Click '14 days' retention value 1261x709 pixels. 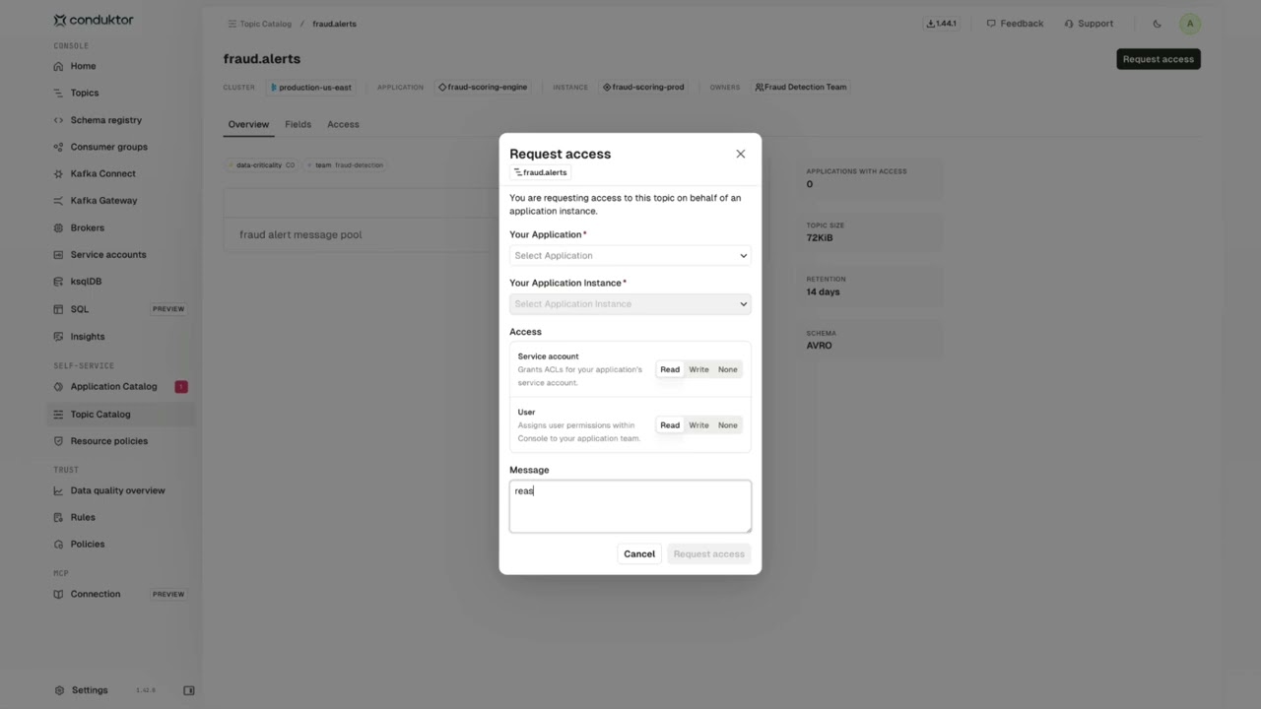point(824,291)
